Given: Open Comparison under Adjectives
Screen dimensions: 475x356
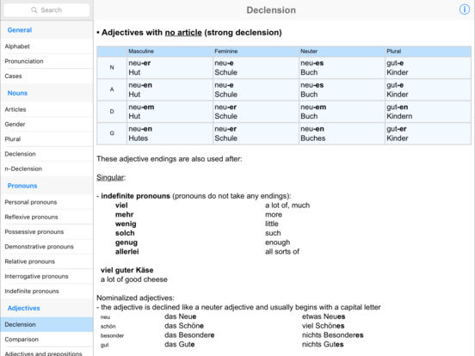Looking at the screenshot, I should point(46,339).
